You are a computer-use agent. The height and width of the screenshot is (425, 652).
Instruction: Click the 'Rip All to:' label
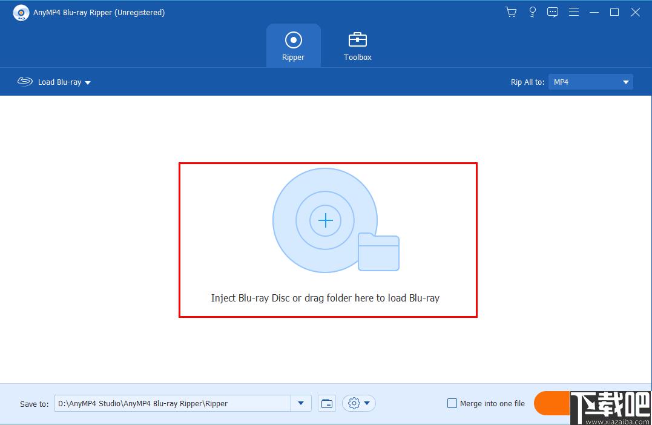(x=527, y=82)
